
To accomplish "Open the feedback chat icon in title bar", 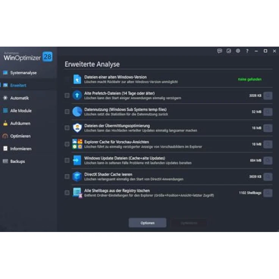I will click(x=219, y=51).
